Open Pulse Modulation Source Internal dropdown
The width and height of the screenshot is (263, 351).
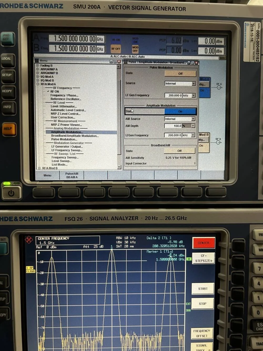194,83
